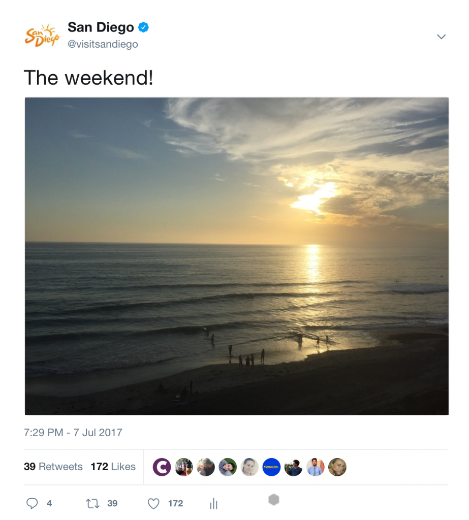Click the like count 172 beside heart
Screen dimensions: 469x520
[176, 503]
